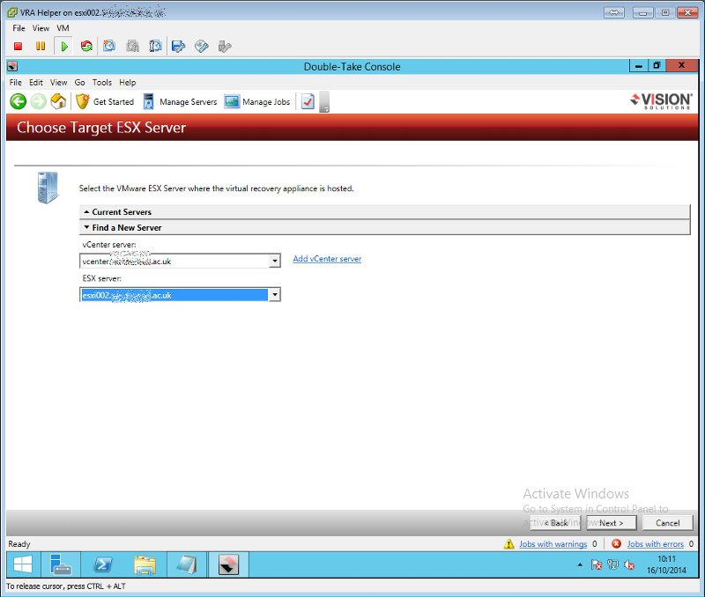The image size is (705, 597).
Task: Click the < Back button
Action: click(x=556, y=523)
